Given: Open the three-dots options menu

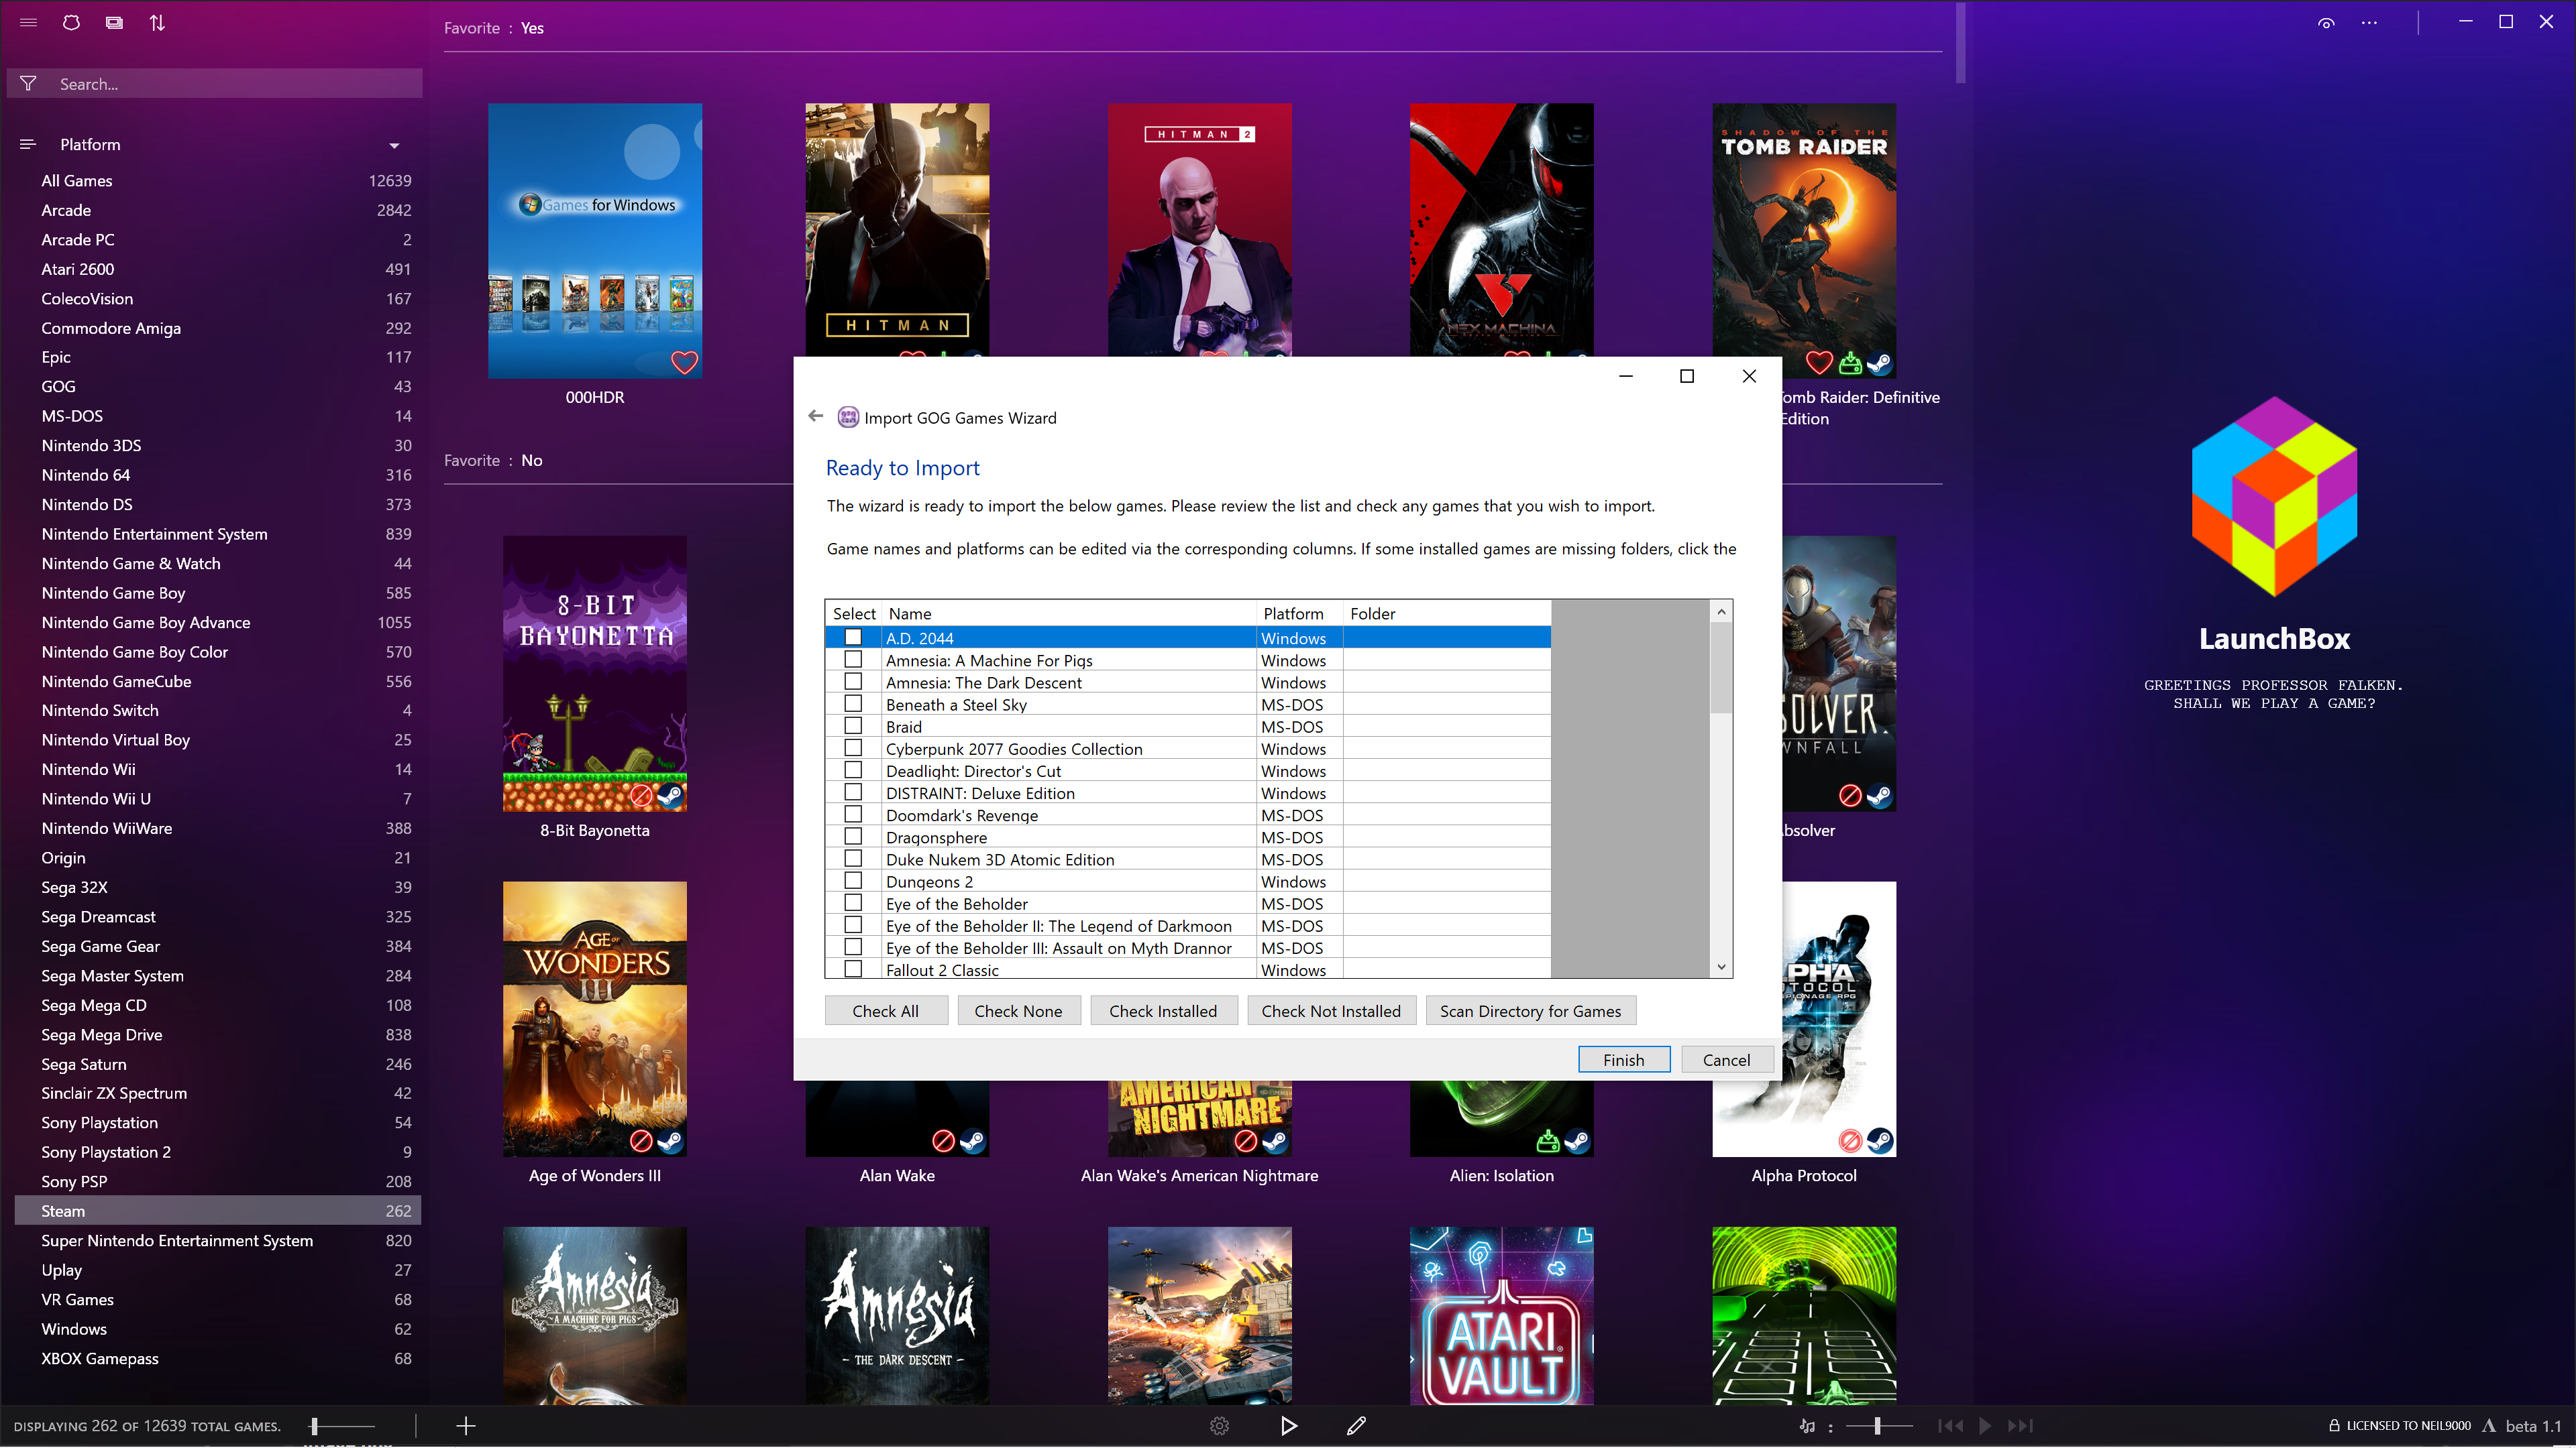Looking at the screenshot, I should [x=2369, y=23].
